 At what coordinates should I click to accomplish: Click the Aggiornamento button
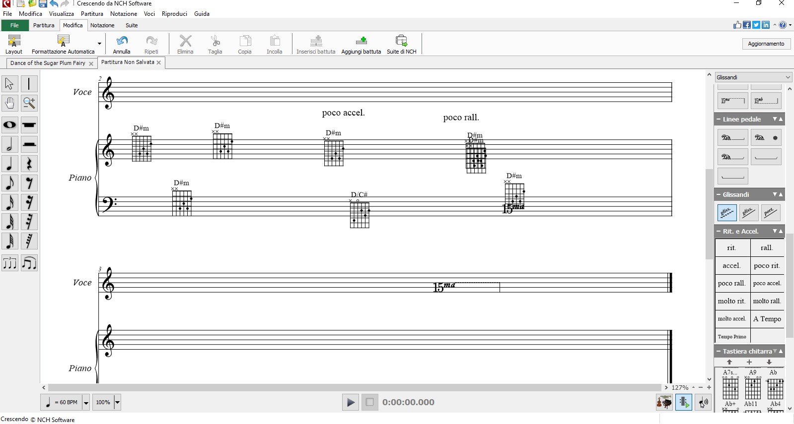(766, 44)
